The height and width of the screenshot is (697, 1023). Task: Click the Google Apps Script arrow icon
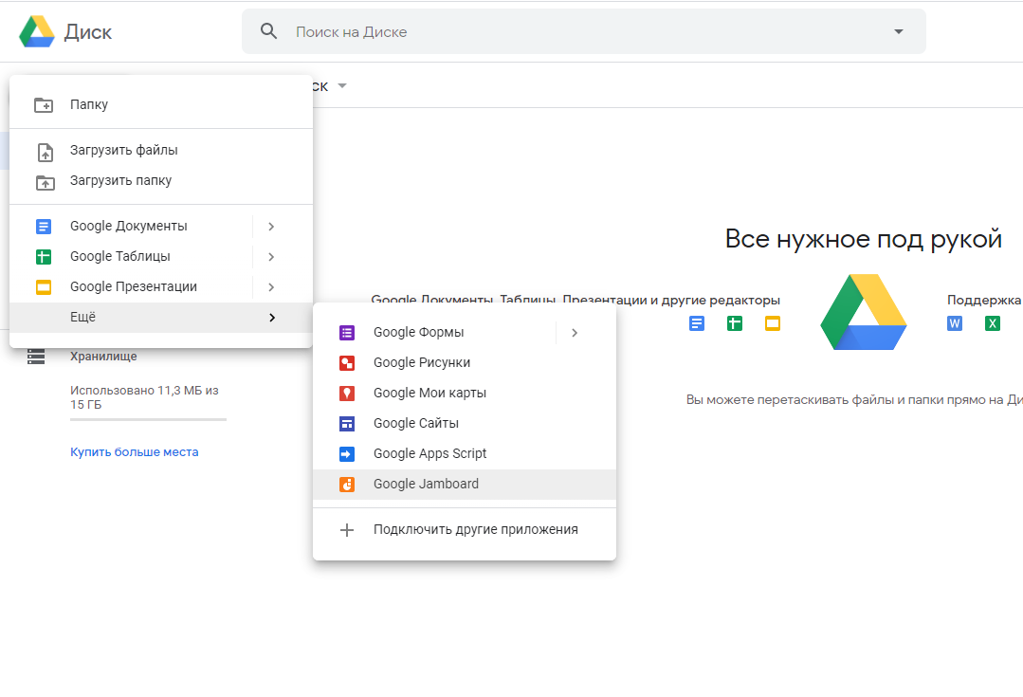[x=347, y=453]
